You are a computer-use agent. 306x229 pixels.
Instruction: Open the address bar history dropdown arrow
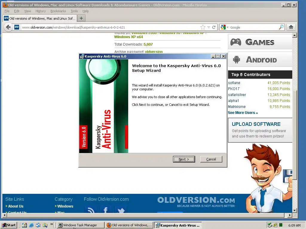coord(209,27)
